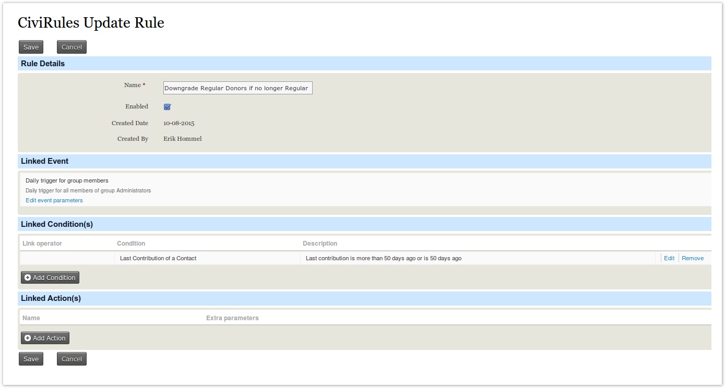Click the Rule Details section header
The width and height of the screenshot is (725, 388).
pyautogui.click(x=43, y=64)
